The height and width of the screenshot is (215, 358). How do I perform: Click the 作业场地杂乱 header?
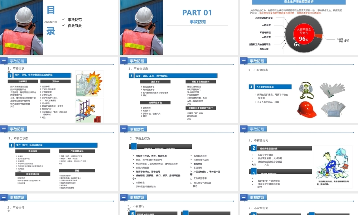point(77,151)
